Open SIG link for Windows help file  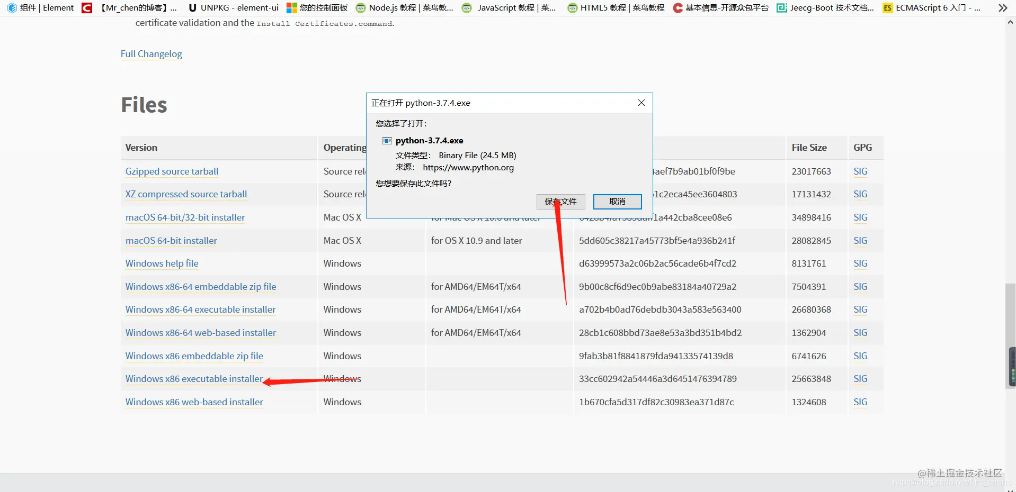tap(860, 263)
